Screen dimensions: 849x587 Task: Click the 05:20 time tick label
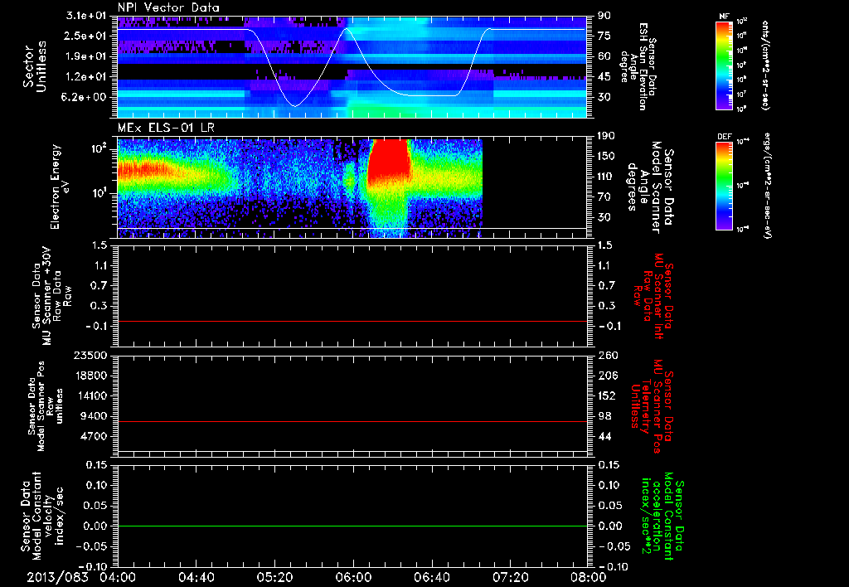(274, 577)
